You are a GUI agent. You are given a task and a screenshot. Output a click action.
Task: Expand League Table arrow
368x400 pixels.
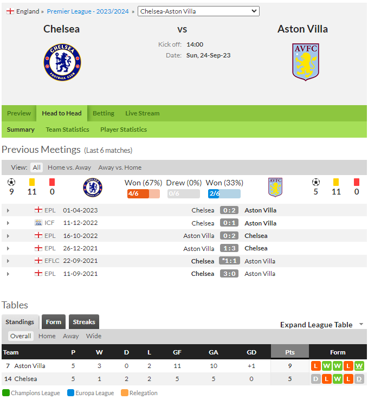(x=361, y=324)
